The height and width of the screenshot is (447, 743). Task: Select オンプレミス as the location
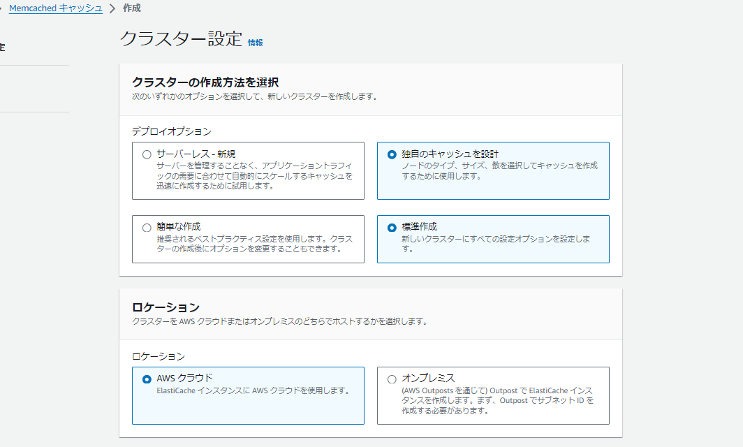[x=392, y=379]
